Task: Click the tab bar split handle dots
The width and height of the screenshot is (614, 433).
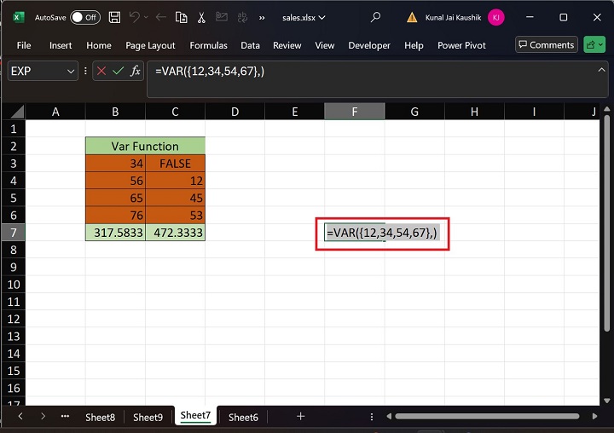Action: [x=372, y=417]
